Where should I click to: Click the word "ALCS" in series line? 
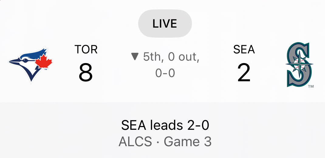(135, 142)
